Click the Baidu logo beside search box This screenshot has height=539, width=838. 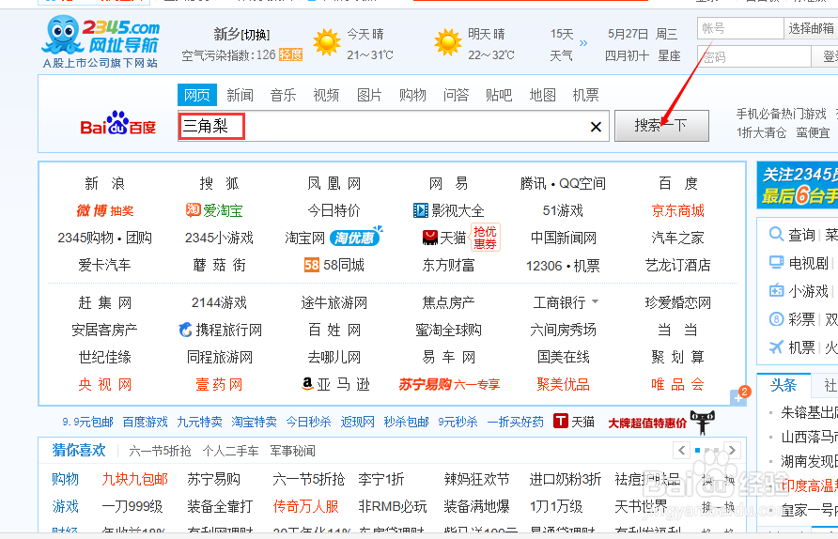click(x=118, y=124)
